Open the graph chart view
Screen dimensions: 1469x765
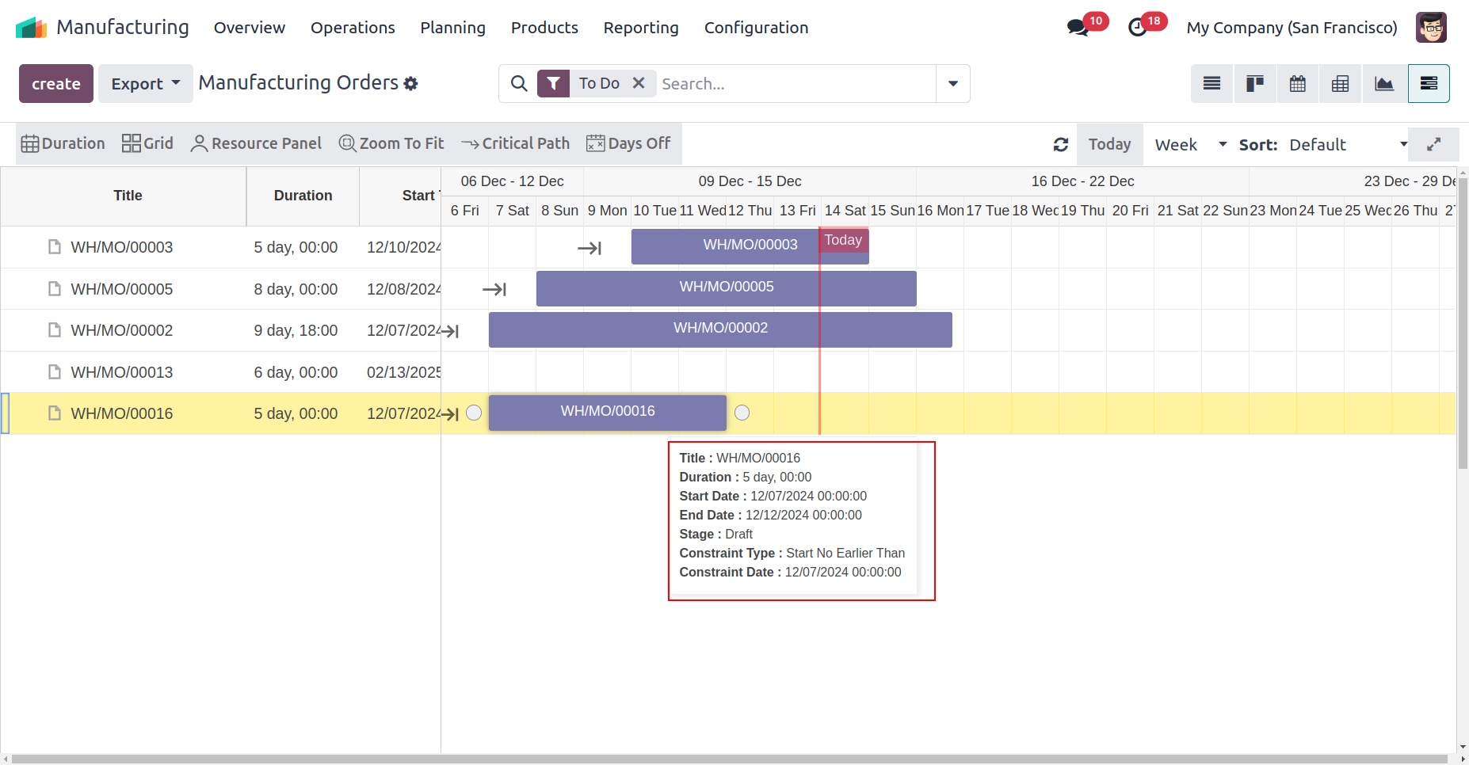1383,84
